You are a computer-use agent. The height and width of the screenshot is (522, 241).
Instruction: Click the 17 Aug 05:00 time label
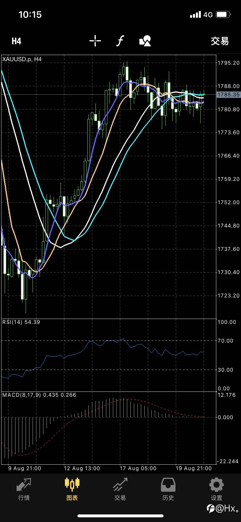[138, 468]
